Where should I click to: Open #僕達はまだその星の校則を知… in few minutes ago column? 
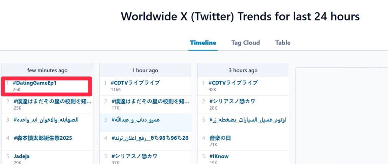[x=52, y=101]
